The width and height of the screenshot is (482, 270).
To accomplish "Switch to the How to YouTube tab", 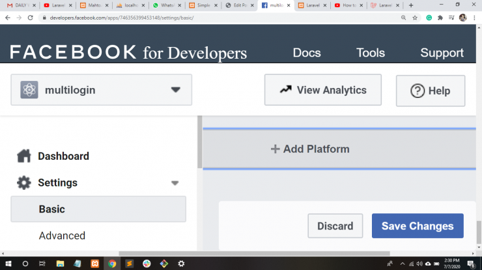I will point(349,5).
